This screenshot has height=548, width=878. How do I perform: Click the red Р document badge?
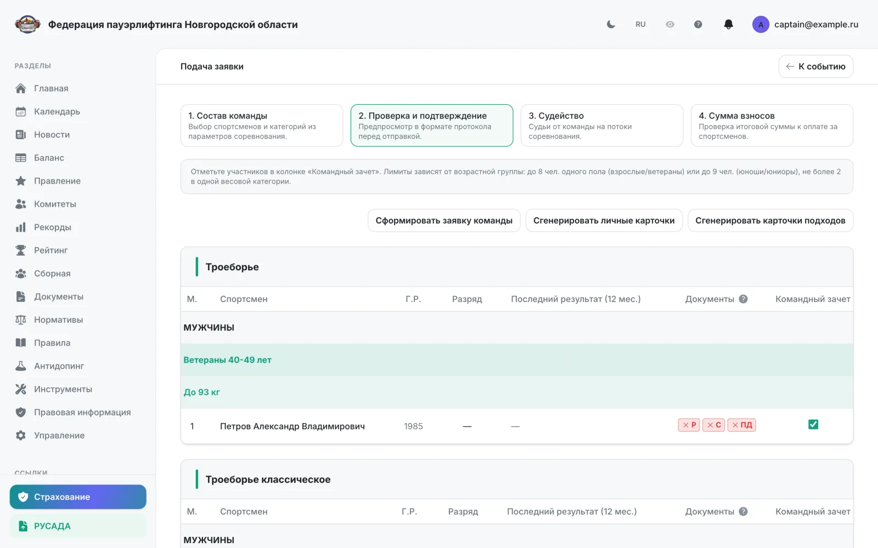click(689, 425)
